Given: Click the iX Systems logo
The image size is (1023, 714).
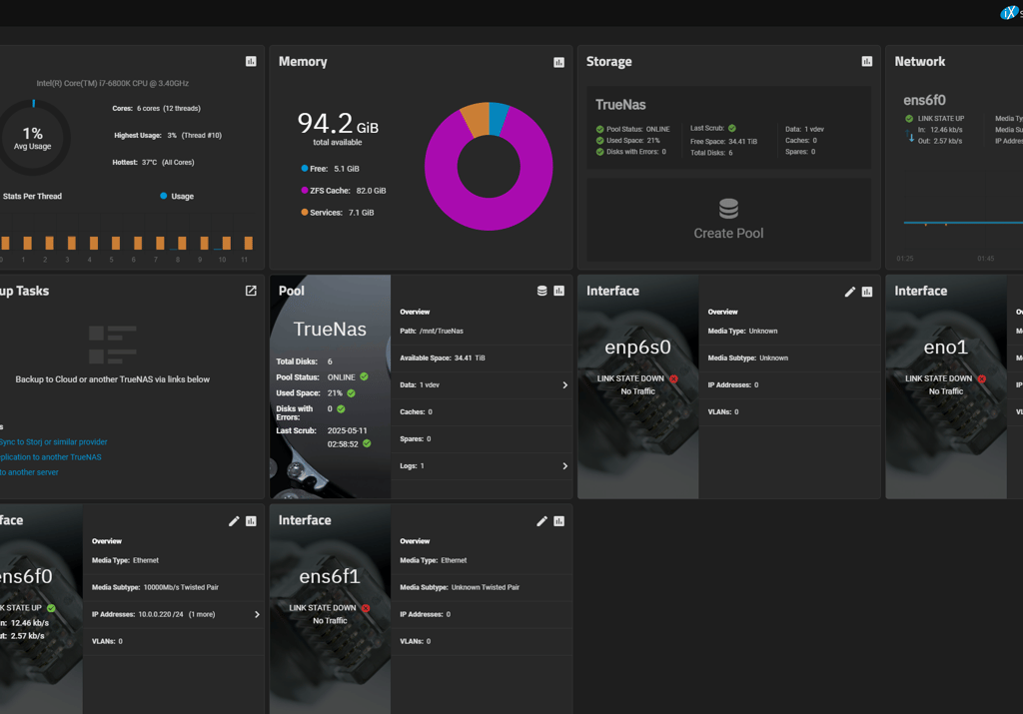Looking at the screenshot, I should click(x=1009, y=13).
